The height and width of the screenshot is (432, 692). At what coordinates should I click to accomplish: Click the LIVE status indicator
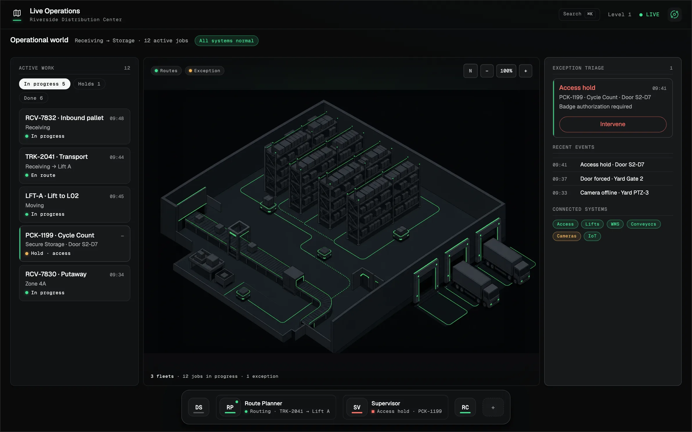[649, 14]
